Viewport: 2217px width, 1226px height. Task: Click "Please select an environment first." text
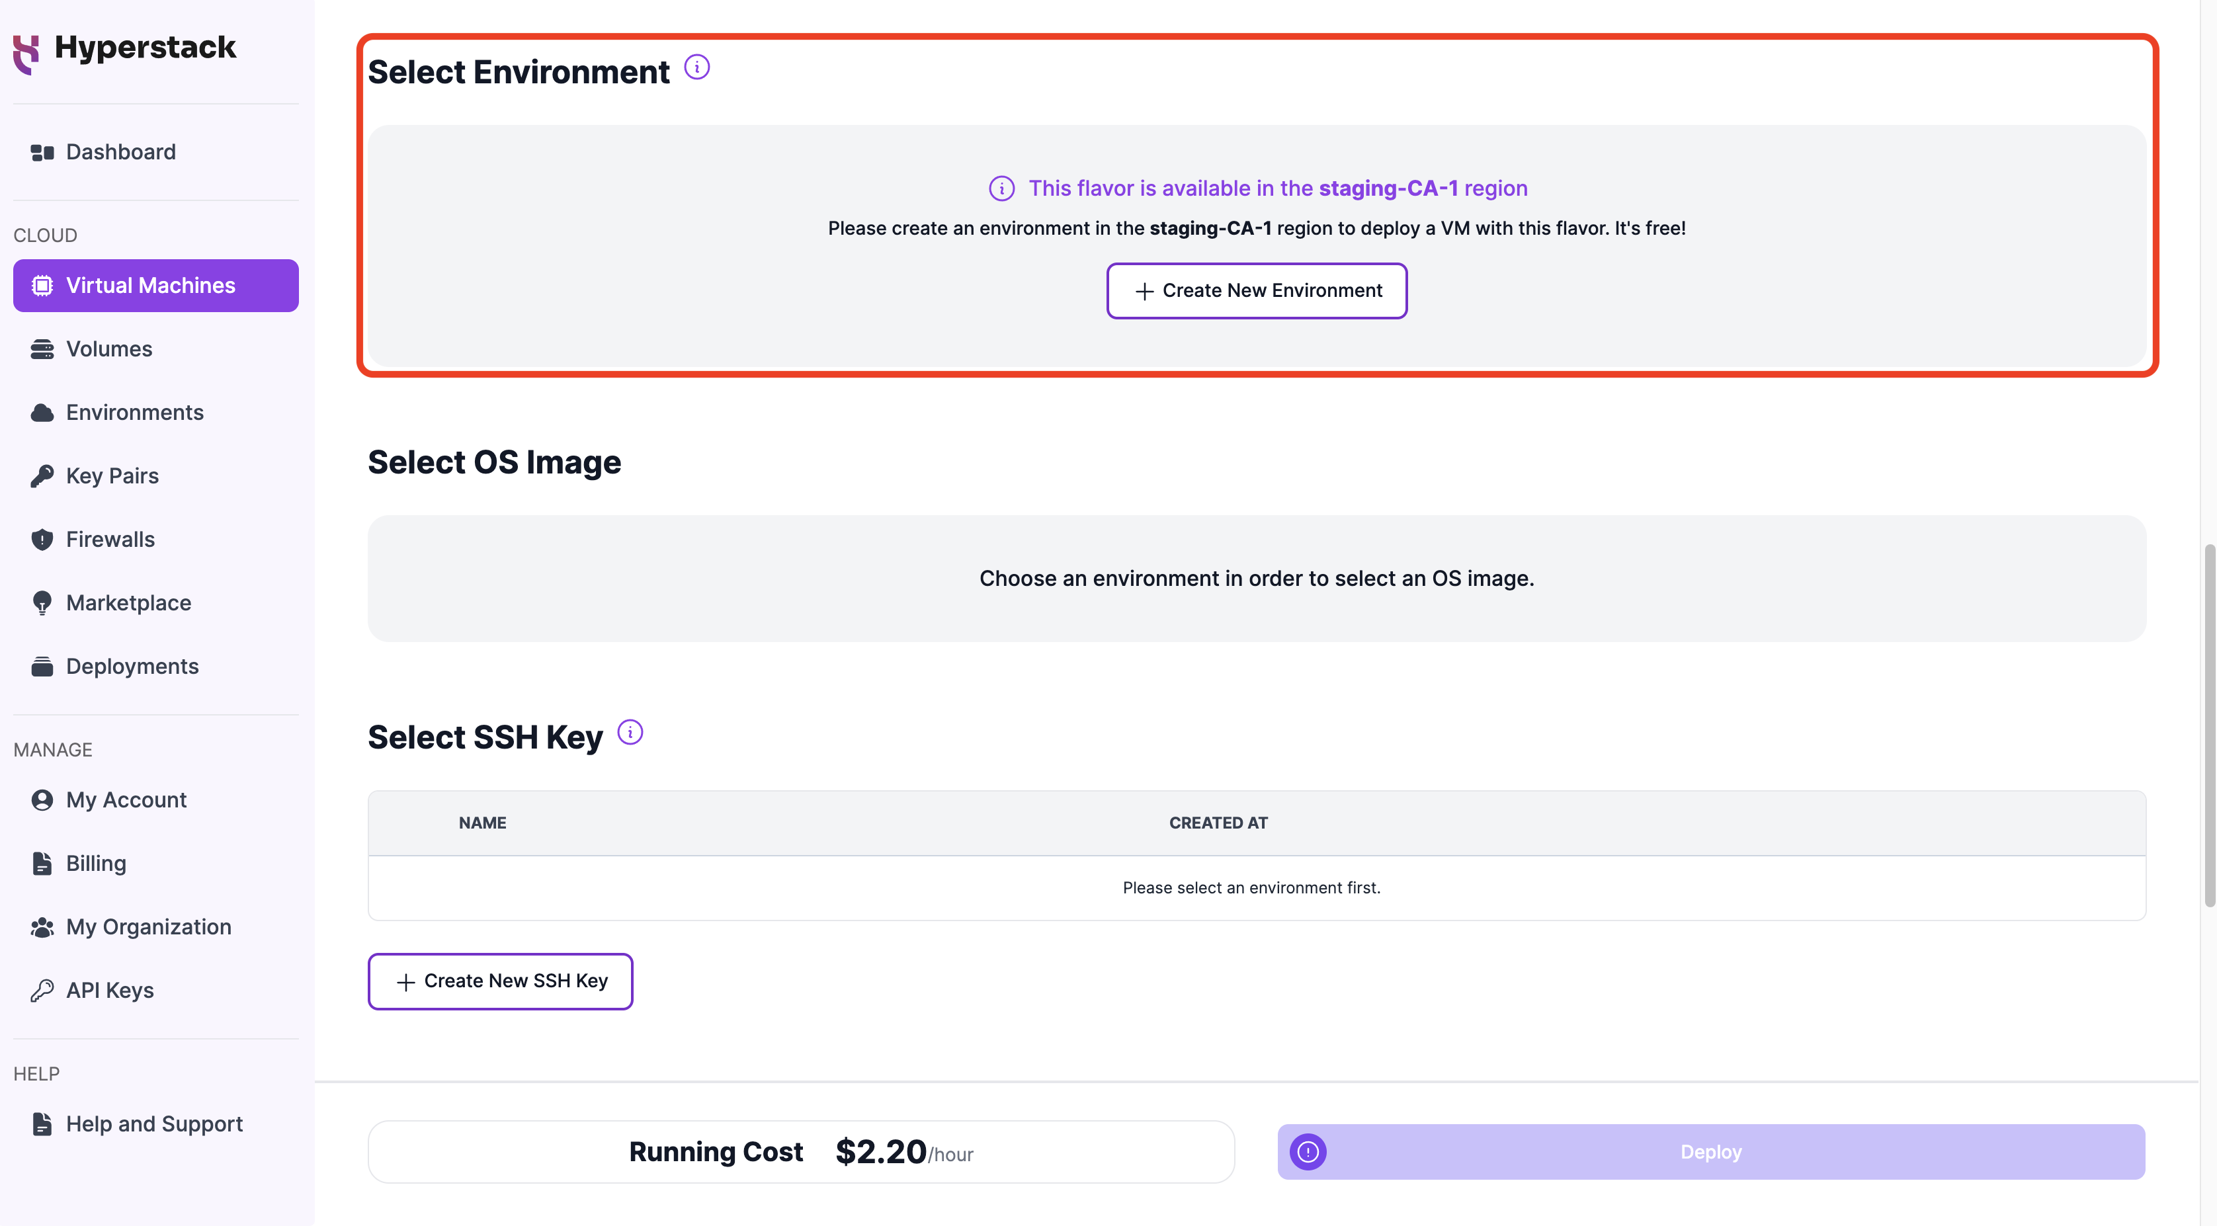point(1251,888)
